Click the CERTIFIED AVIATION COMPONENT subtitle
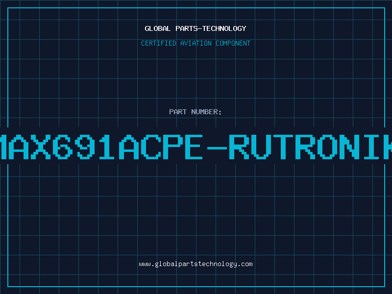Screen dimensions: 392x294 [196, 43]
